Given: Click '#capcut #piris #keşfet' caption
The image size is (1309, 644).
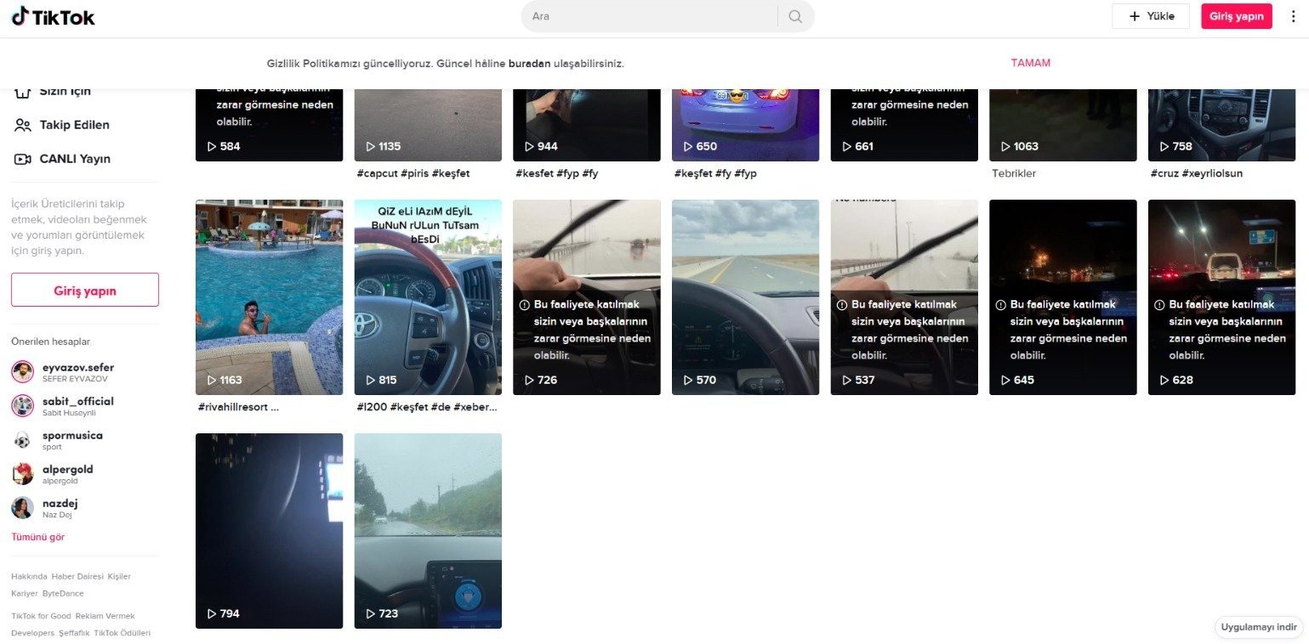Looking at the screenshot, I should pos(413,173).
